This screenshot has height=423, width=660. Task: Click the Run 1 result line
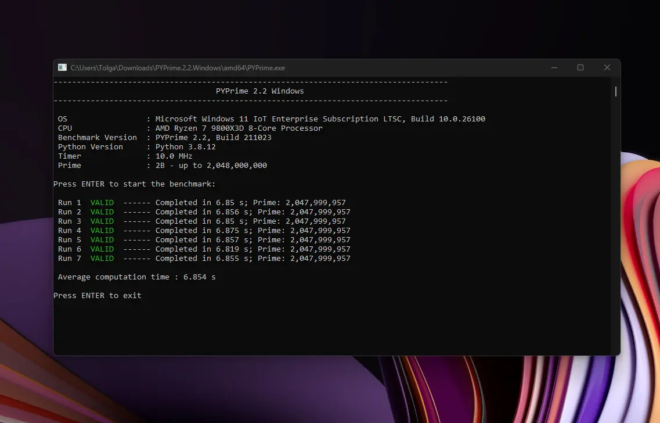click(201, 203)
